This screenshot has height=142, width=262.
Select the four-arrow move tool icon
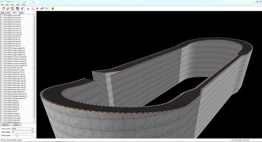click(x=37, y=9)
